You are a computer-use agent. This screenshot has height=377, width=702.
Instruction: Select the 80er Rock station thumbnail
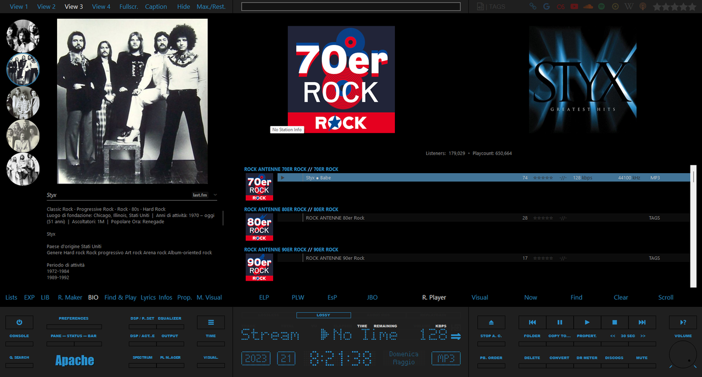point(259,227)
